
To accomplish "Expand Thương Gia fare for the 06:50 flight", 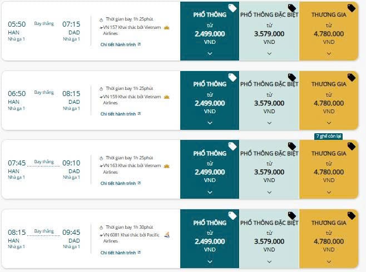I will coord(329,123).
